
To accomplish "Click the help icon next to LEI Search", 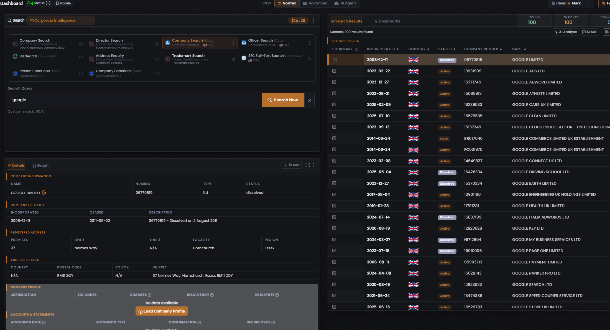I will coord(81,57).
